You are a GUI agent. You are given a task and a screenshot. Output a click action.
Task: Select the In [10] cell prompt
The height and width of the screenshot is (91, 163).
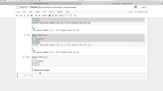[x=26, y=57]
